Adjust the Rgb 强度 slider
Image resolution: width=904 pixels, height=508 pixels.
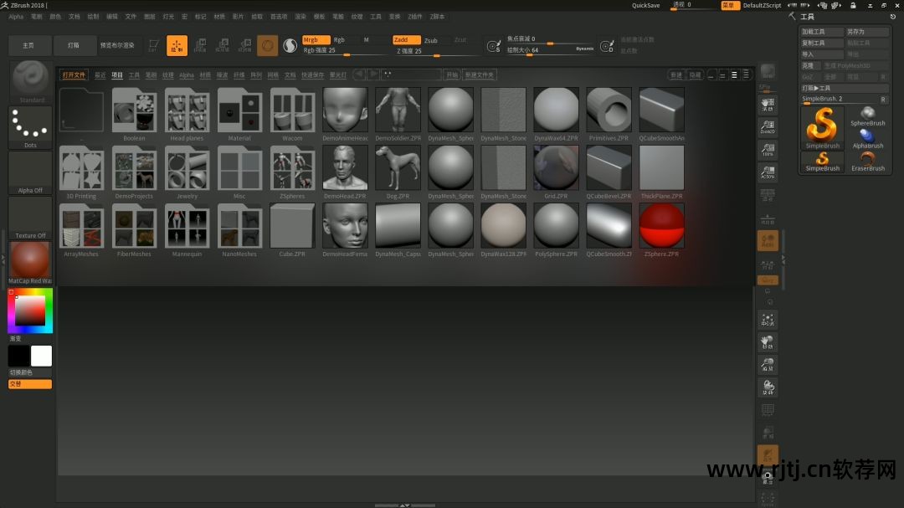click(344, 51)
